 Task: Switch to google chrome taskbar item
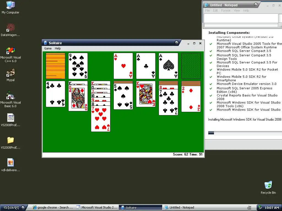pyautogui.click(x=53, y=208)
